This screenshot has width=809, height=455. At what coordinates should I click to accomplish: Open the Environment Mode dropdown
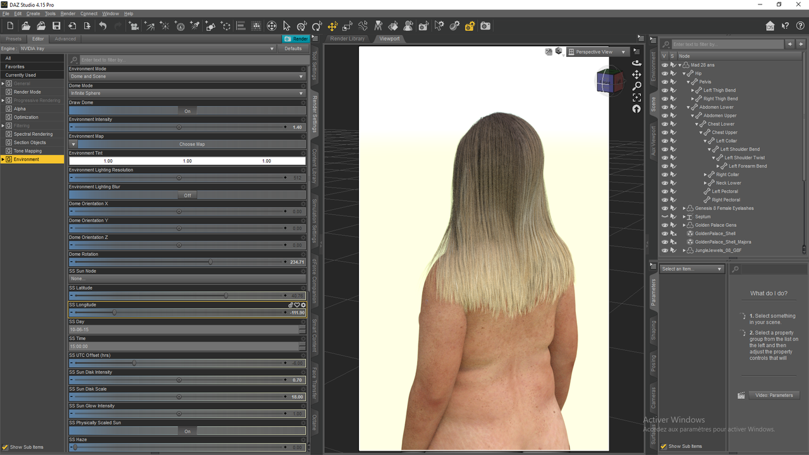(187, 76)
